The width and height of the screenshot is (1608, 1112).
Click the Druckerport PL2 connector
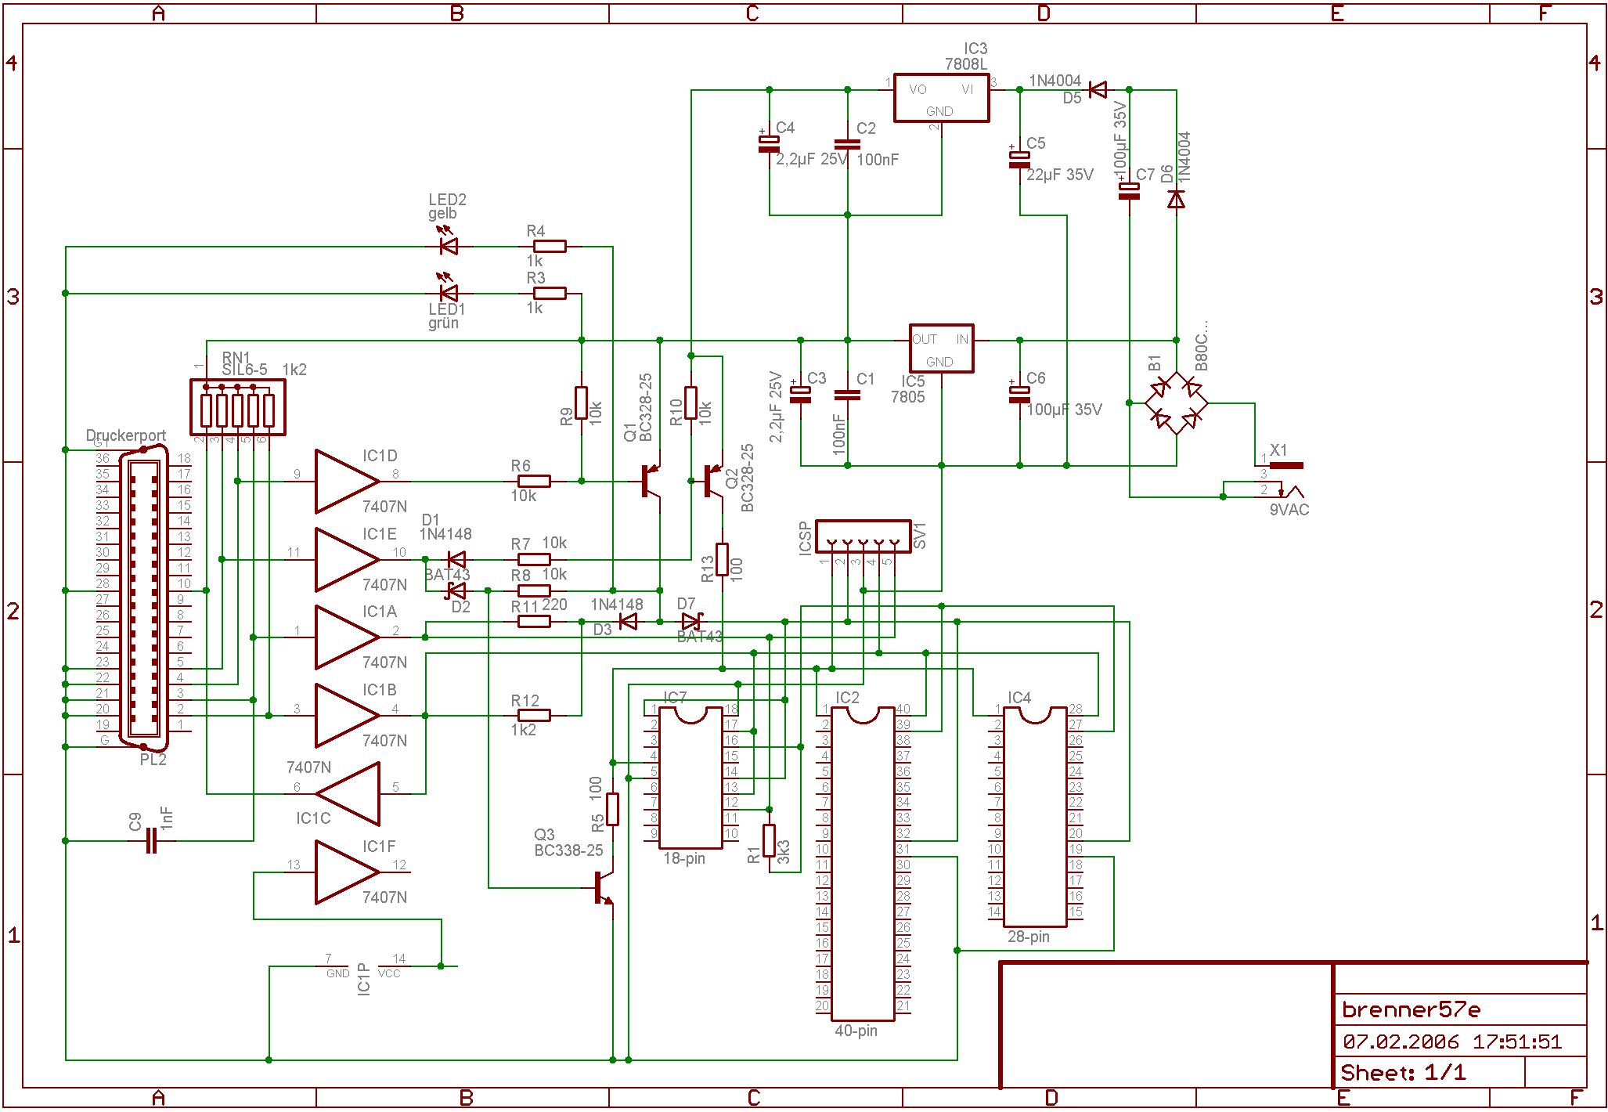pos(143,598)
